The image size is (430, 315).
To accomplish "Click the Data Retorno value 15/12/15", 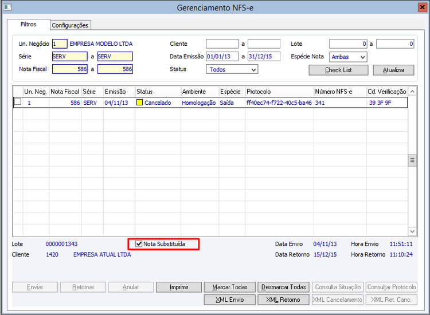I will point(325,254).
